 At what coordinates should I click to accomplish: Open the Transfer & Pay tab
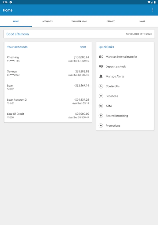(x=79, y=21)
